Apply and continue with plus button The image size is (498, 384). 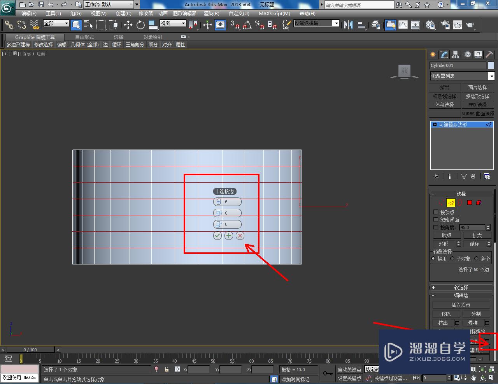(x=229, y=235)
